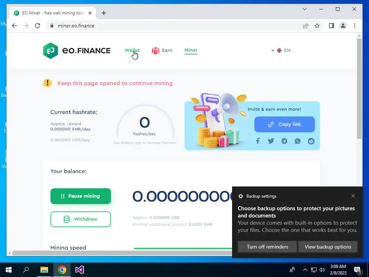This screenshot has width=369, height=277.
Task: Open Chrome side panel icon
Action: tap(332, 26)
